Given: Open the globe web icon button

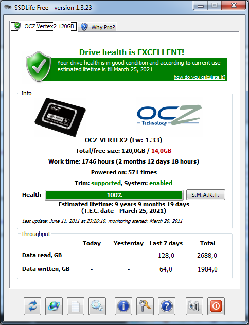Looking at the screenshot, I should pyautogui.click(x=54, y=306).
